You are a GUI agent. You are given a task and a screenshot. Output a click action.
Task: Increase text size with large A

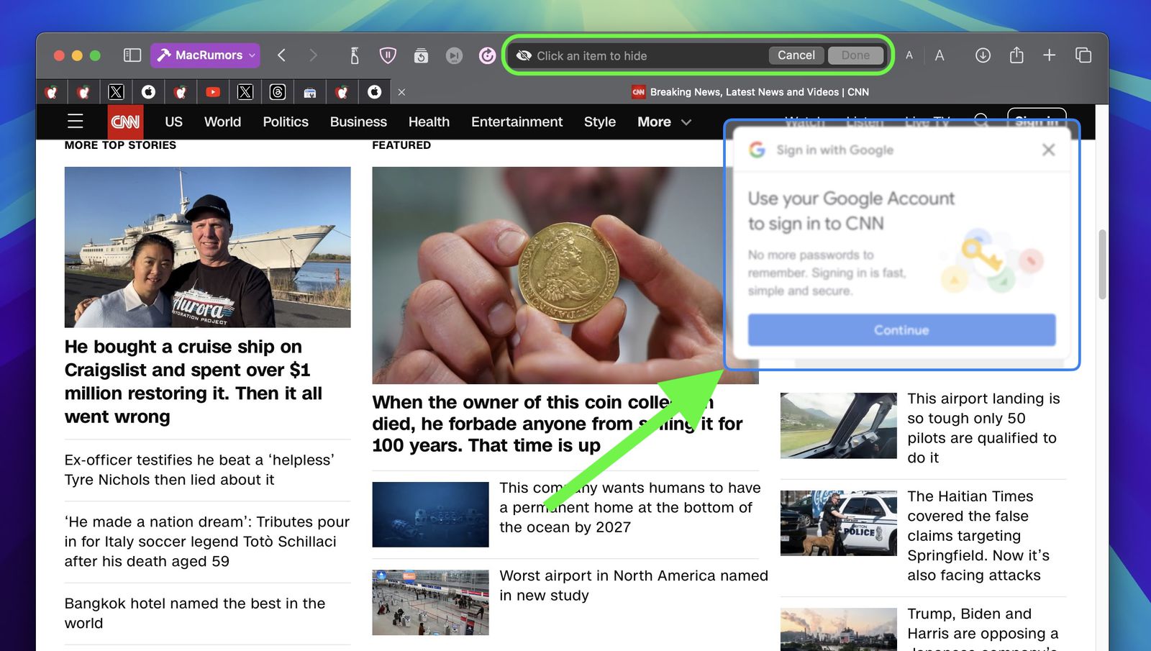(940, 55)
